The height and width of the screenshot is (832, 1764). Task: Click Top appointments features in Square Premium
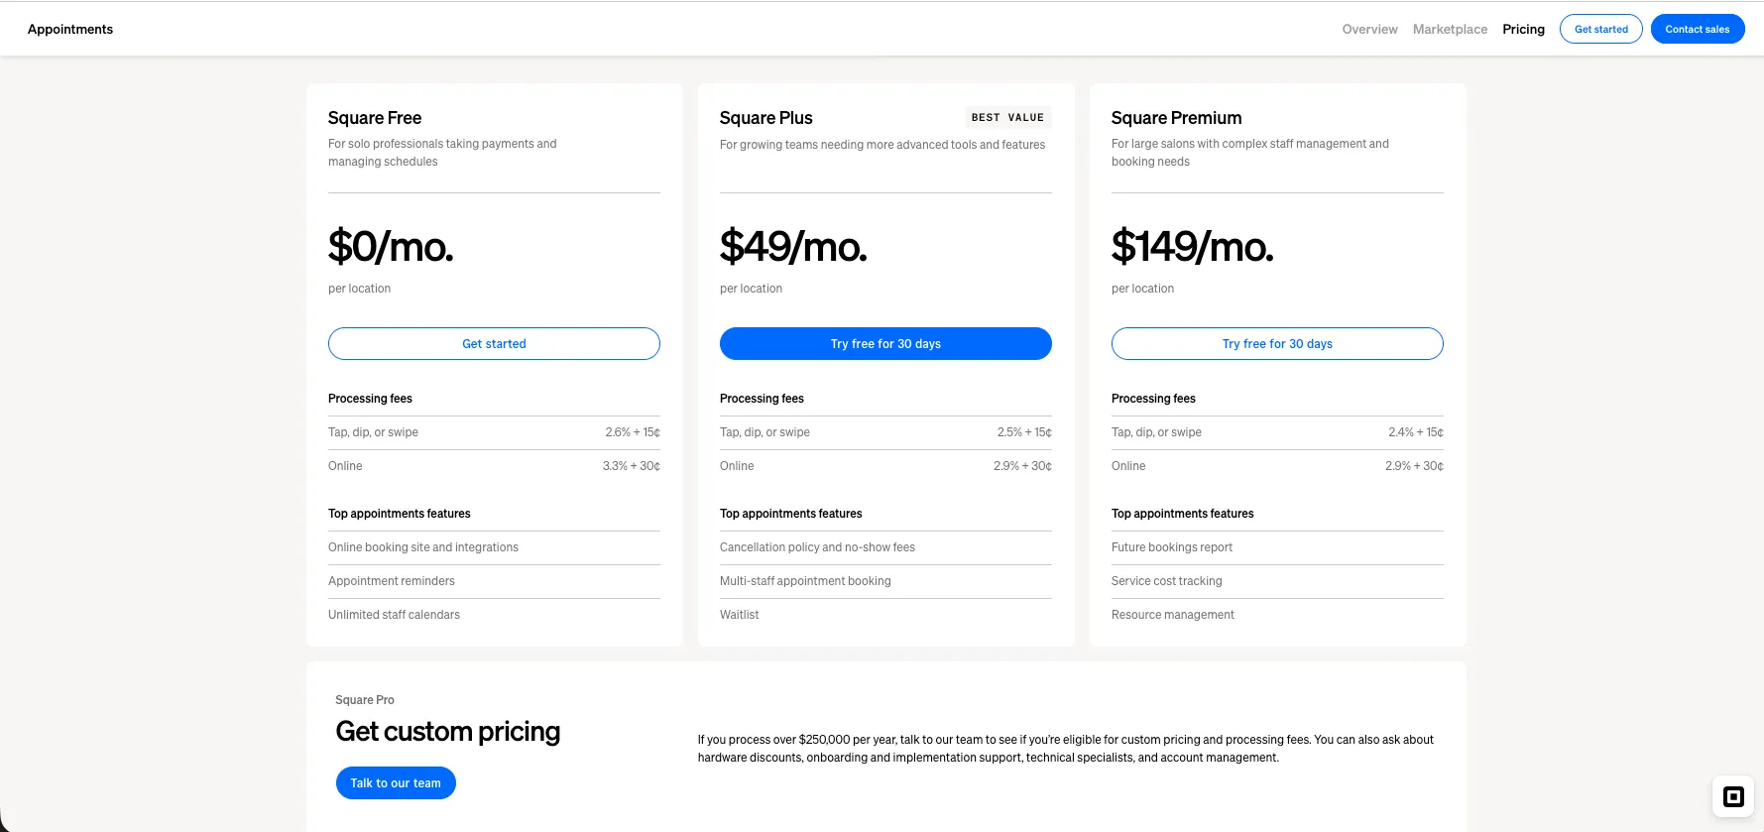(1183, 514)
